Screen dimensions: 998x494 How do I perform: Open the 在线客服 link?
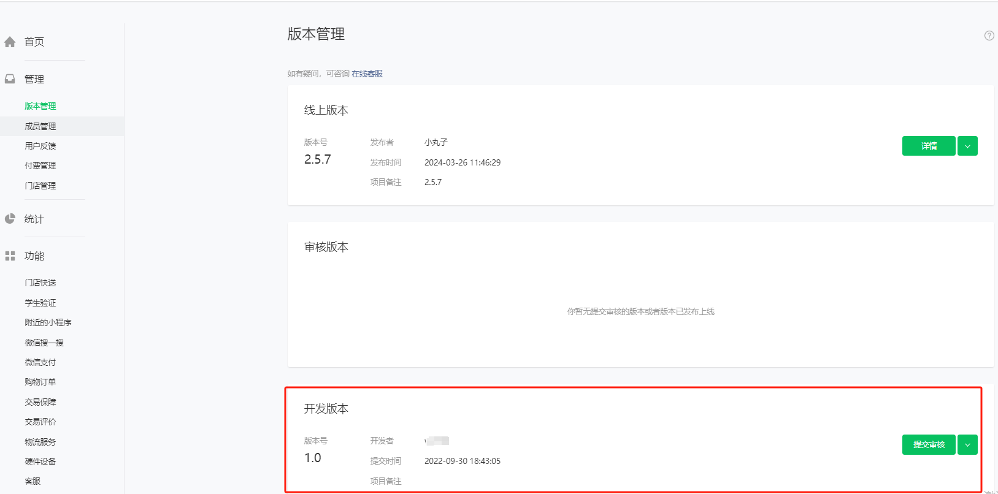pos(367,74)
